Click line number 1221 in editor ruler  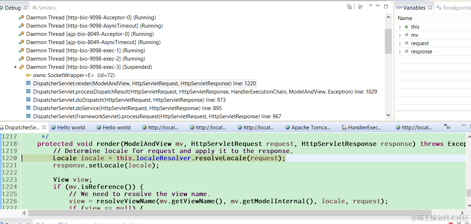10,165
